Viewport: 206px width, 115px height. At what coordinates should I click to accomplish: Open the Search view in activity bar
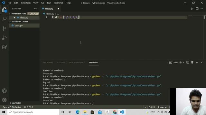point(4,19)
